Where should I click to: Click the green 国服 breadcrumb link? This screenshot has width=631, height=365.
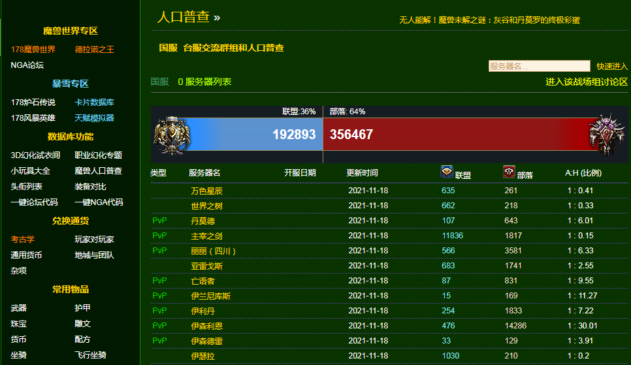point(160,82)
